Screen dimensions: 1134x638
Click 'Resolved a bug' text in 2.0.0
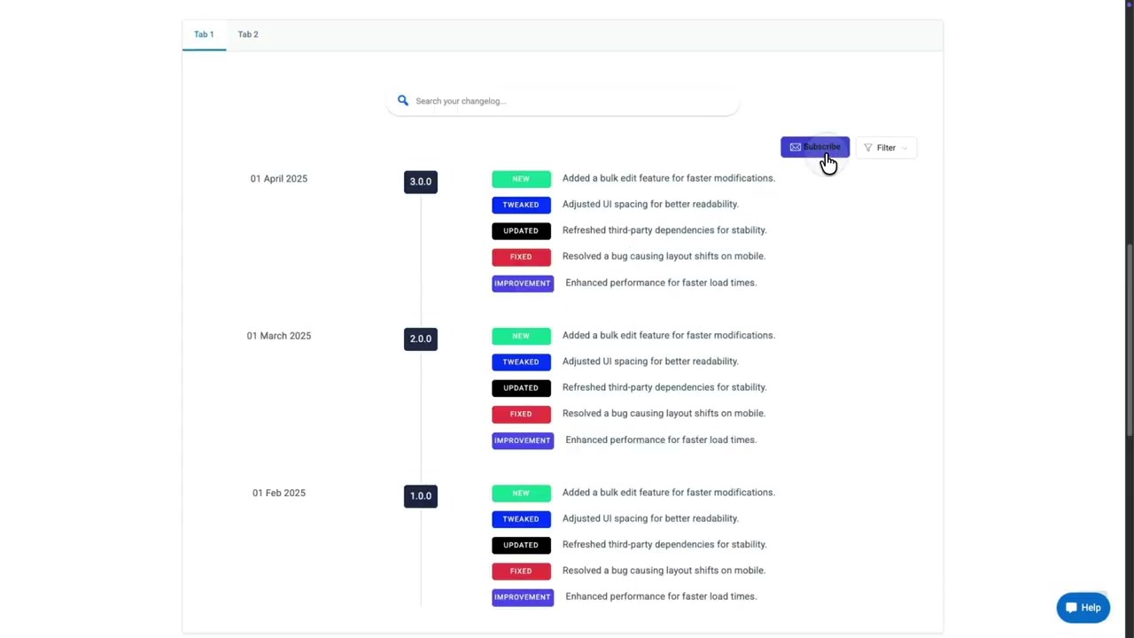coord(664,413)
